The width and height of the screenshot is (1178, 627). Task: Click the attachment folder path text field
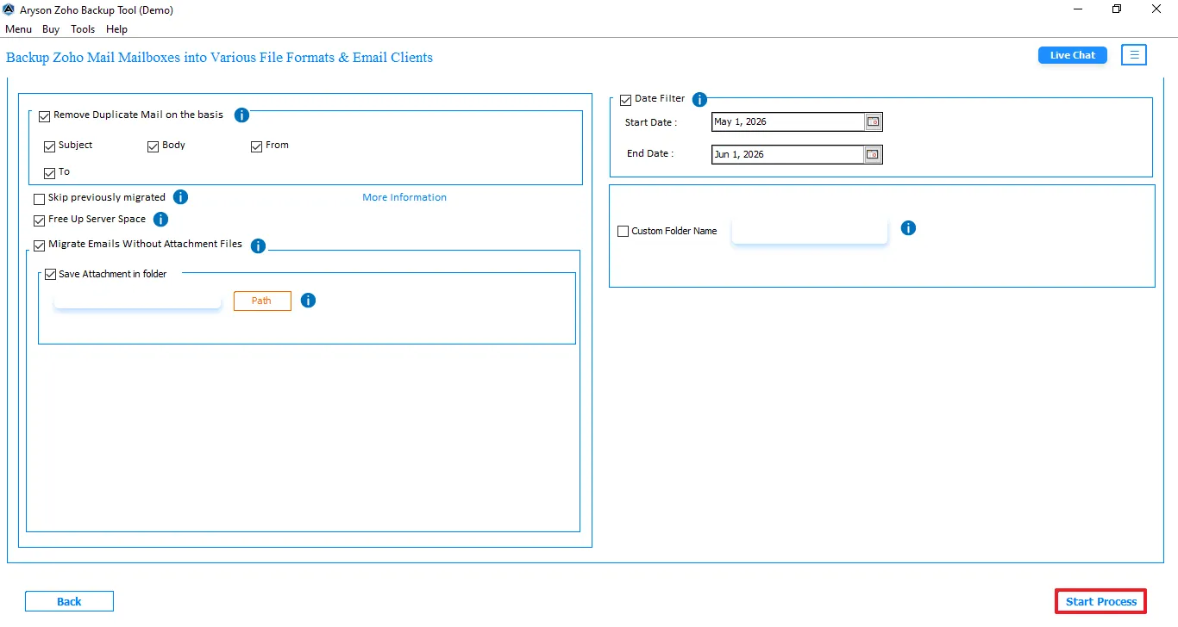(138, 300)
